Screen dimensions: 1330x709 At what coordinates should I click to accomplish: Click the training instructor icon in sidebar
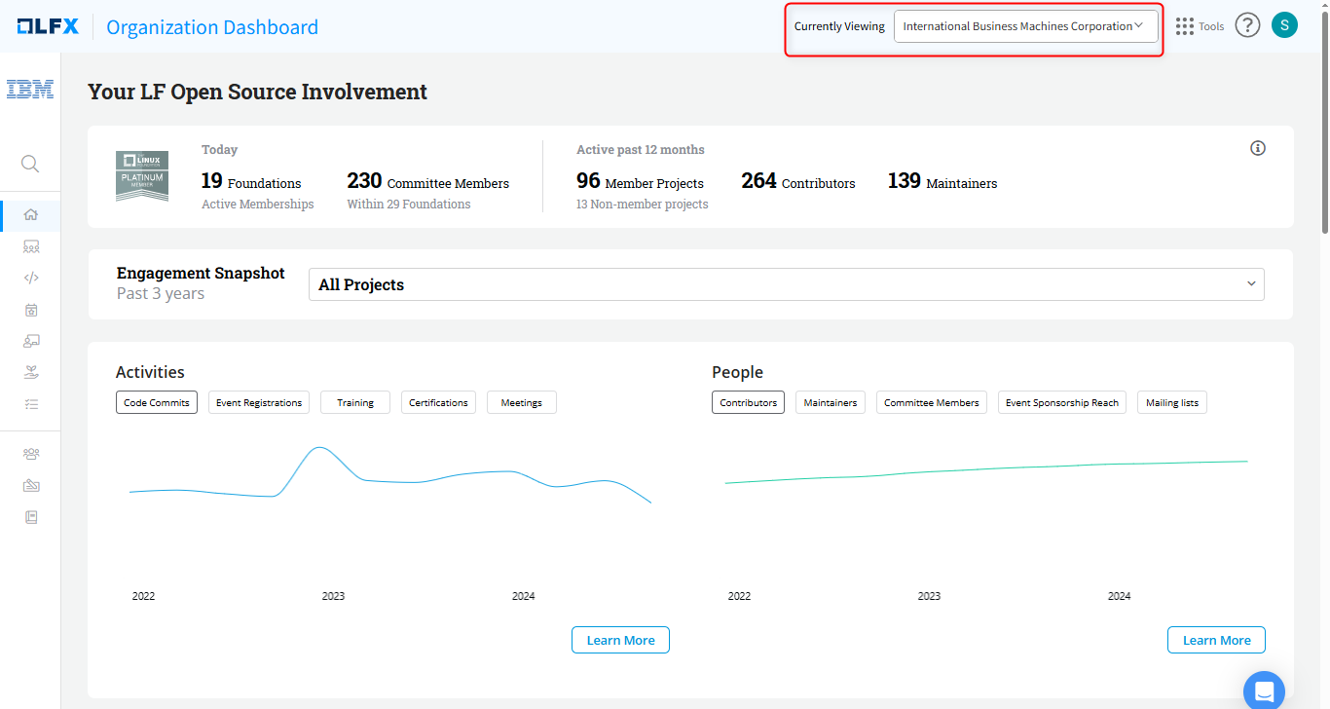[x=30, y=341]
